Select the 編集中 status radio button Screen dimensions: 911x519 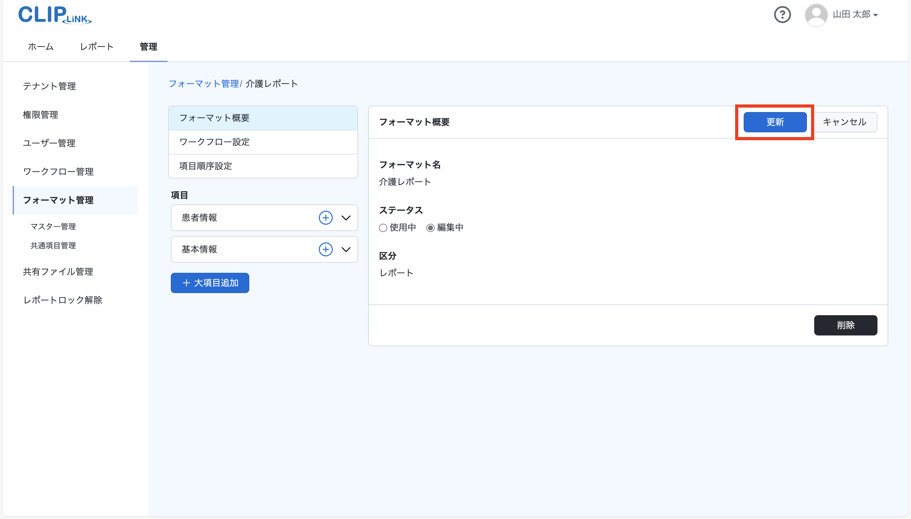(x=431, y=228)
